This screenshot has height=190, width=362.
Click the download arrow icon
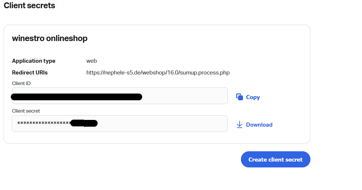point(239,125)
